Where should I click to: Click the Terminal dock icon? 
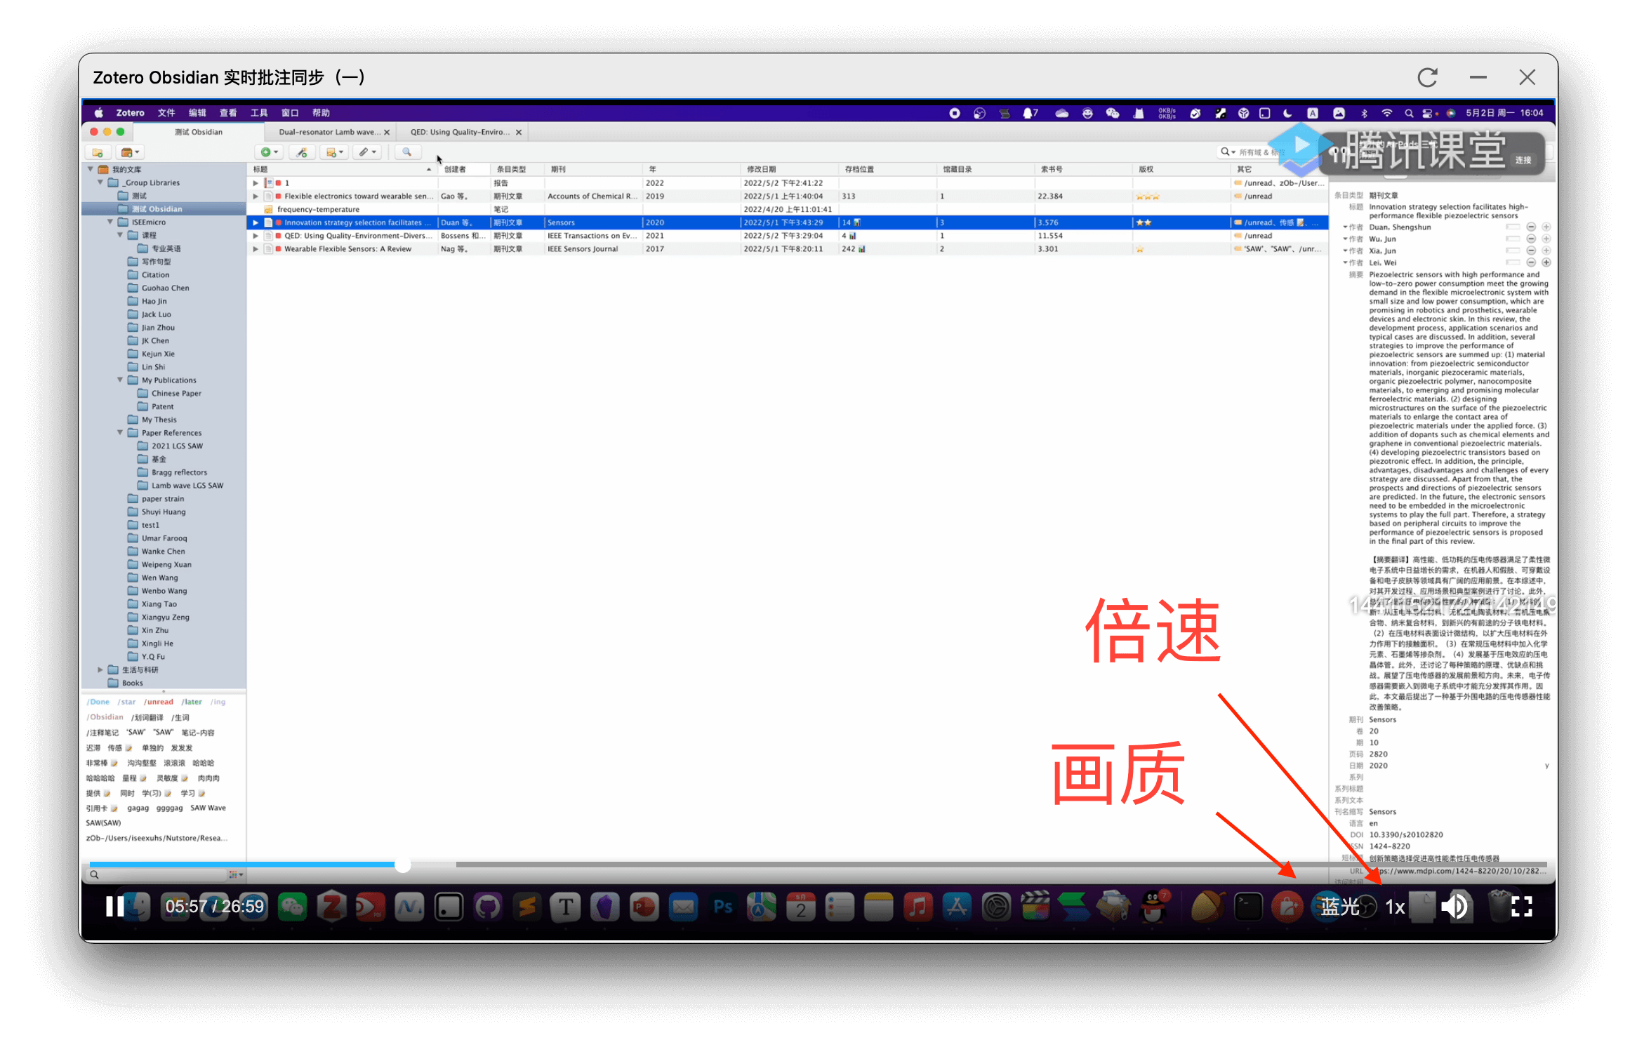coord(1248,907)
